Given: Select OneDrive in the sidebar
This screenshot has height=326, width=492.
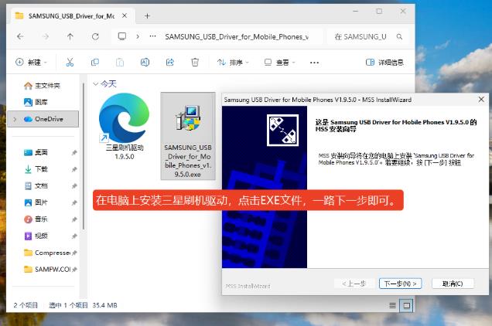Looking at the screenshot, I should (43, 119).
